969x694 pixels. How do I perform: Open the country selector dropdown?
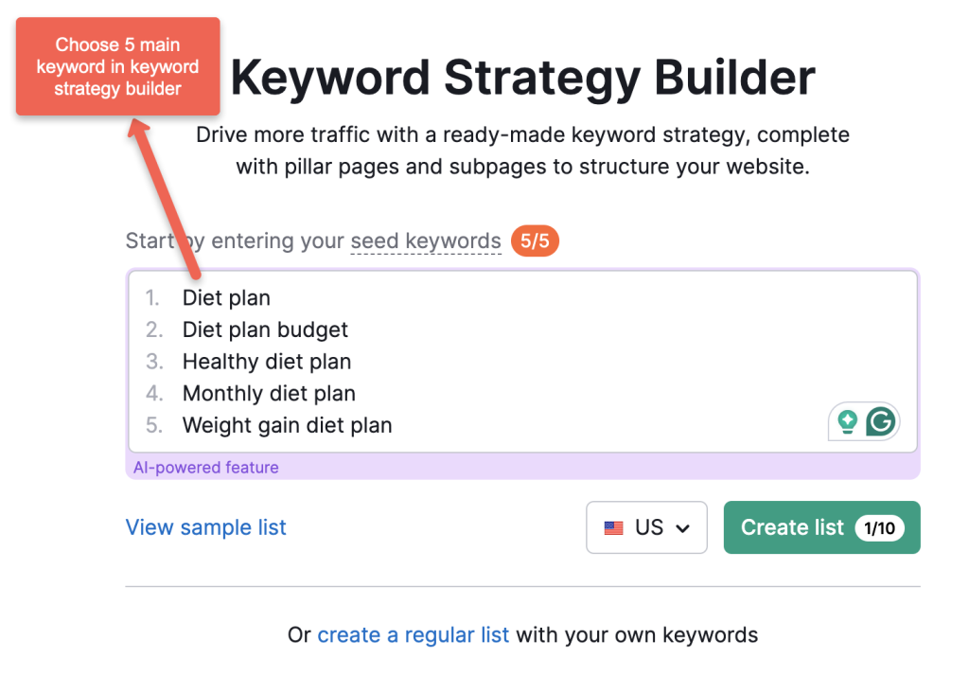pyautogui.click(x=646, y=527)
